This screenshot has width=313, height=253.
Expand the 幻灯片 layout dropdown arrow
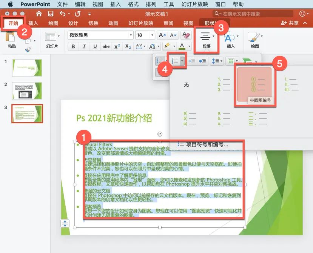pos(59,36)
